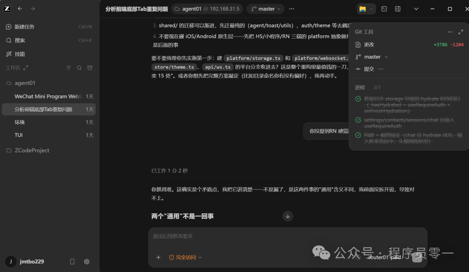Open the 更改 changes row
The image size is (469, 272).
click(x=409, y=45)
